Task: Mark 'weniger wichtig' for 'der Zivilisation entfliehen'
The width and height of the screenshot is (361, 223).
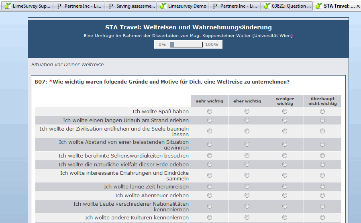Action: coord(285,131)
